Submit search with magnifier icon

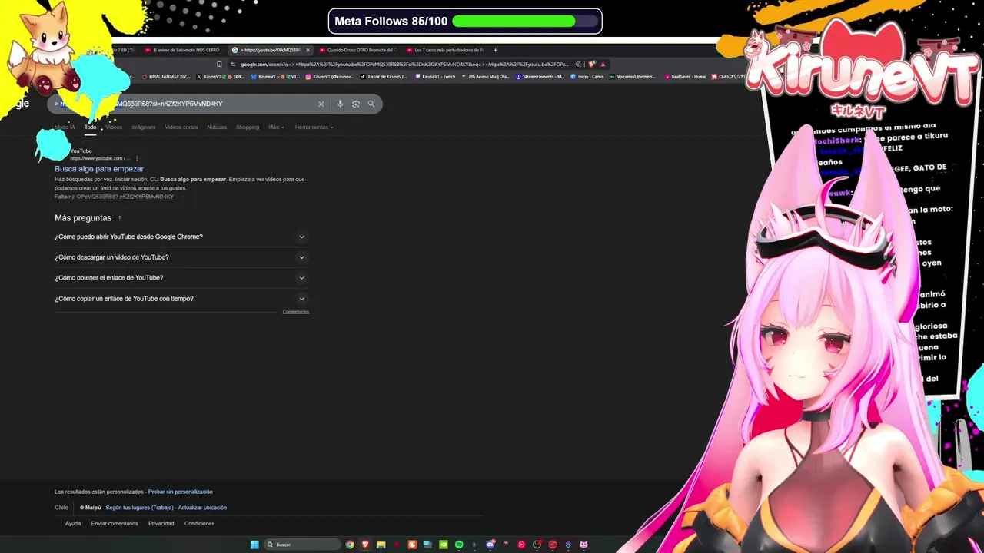pos(371,104)
